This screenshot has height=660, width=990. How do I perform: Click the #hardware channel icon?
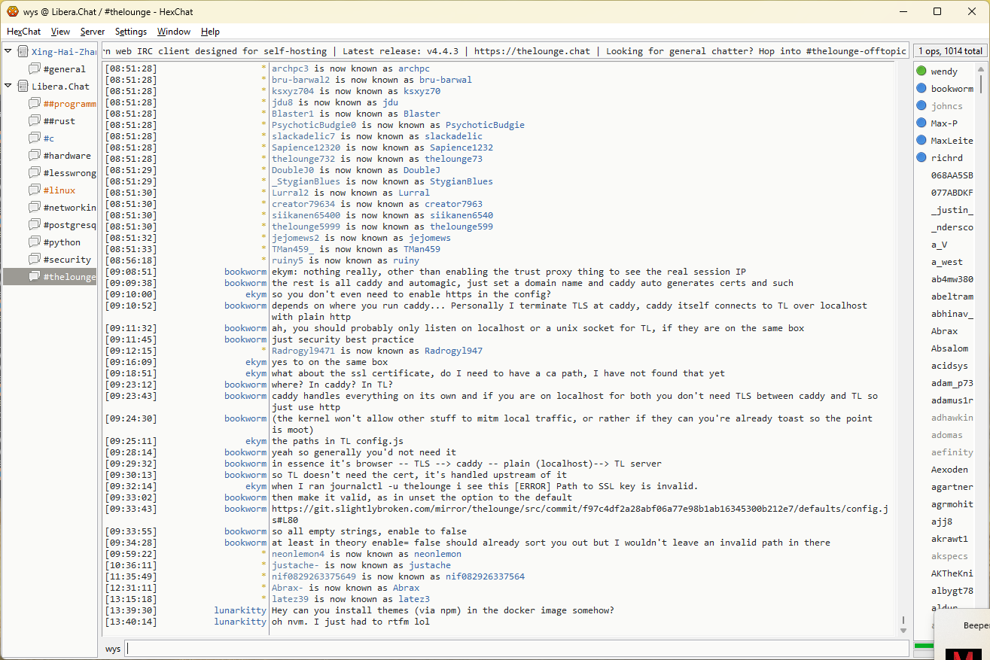click(34, 156)
